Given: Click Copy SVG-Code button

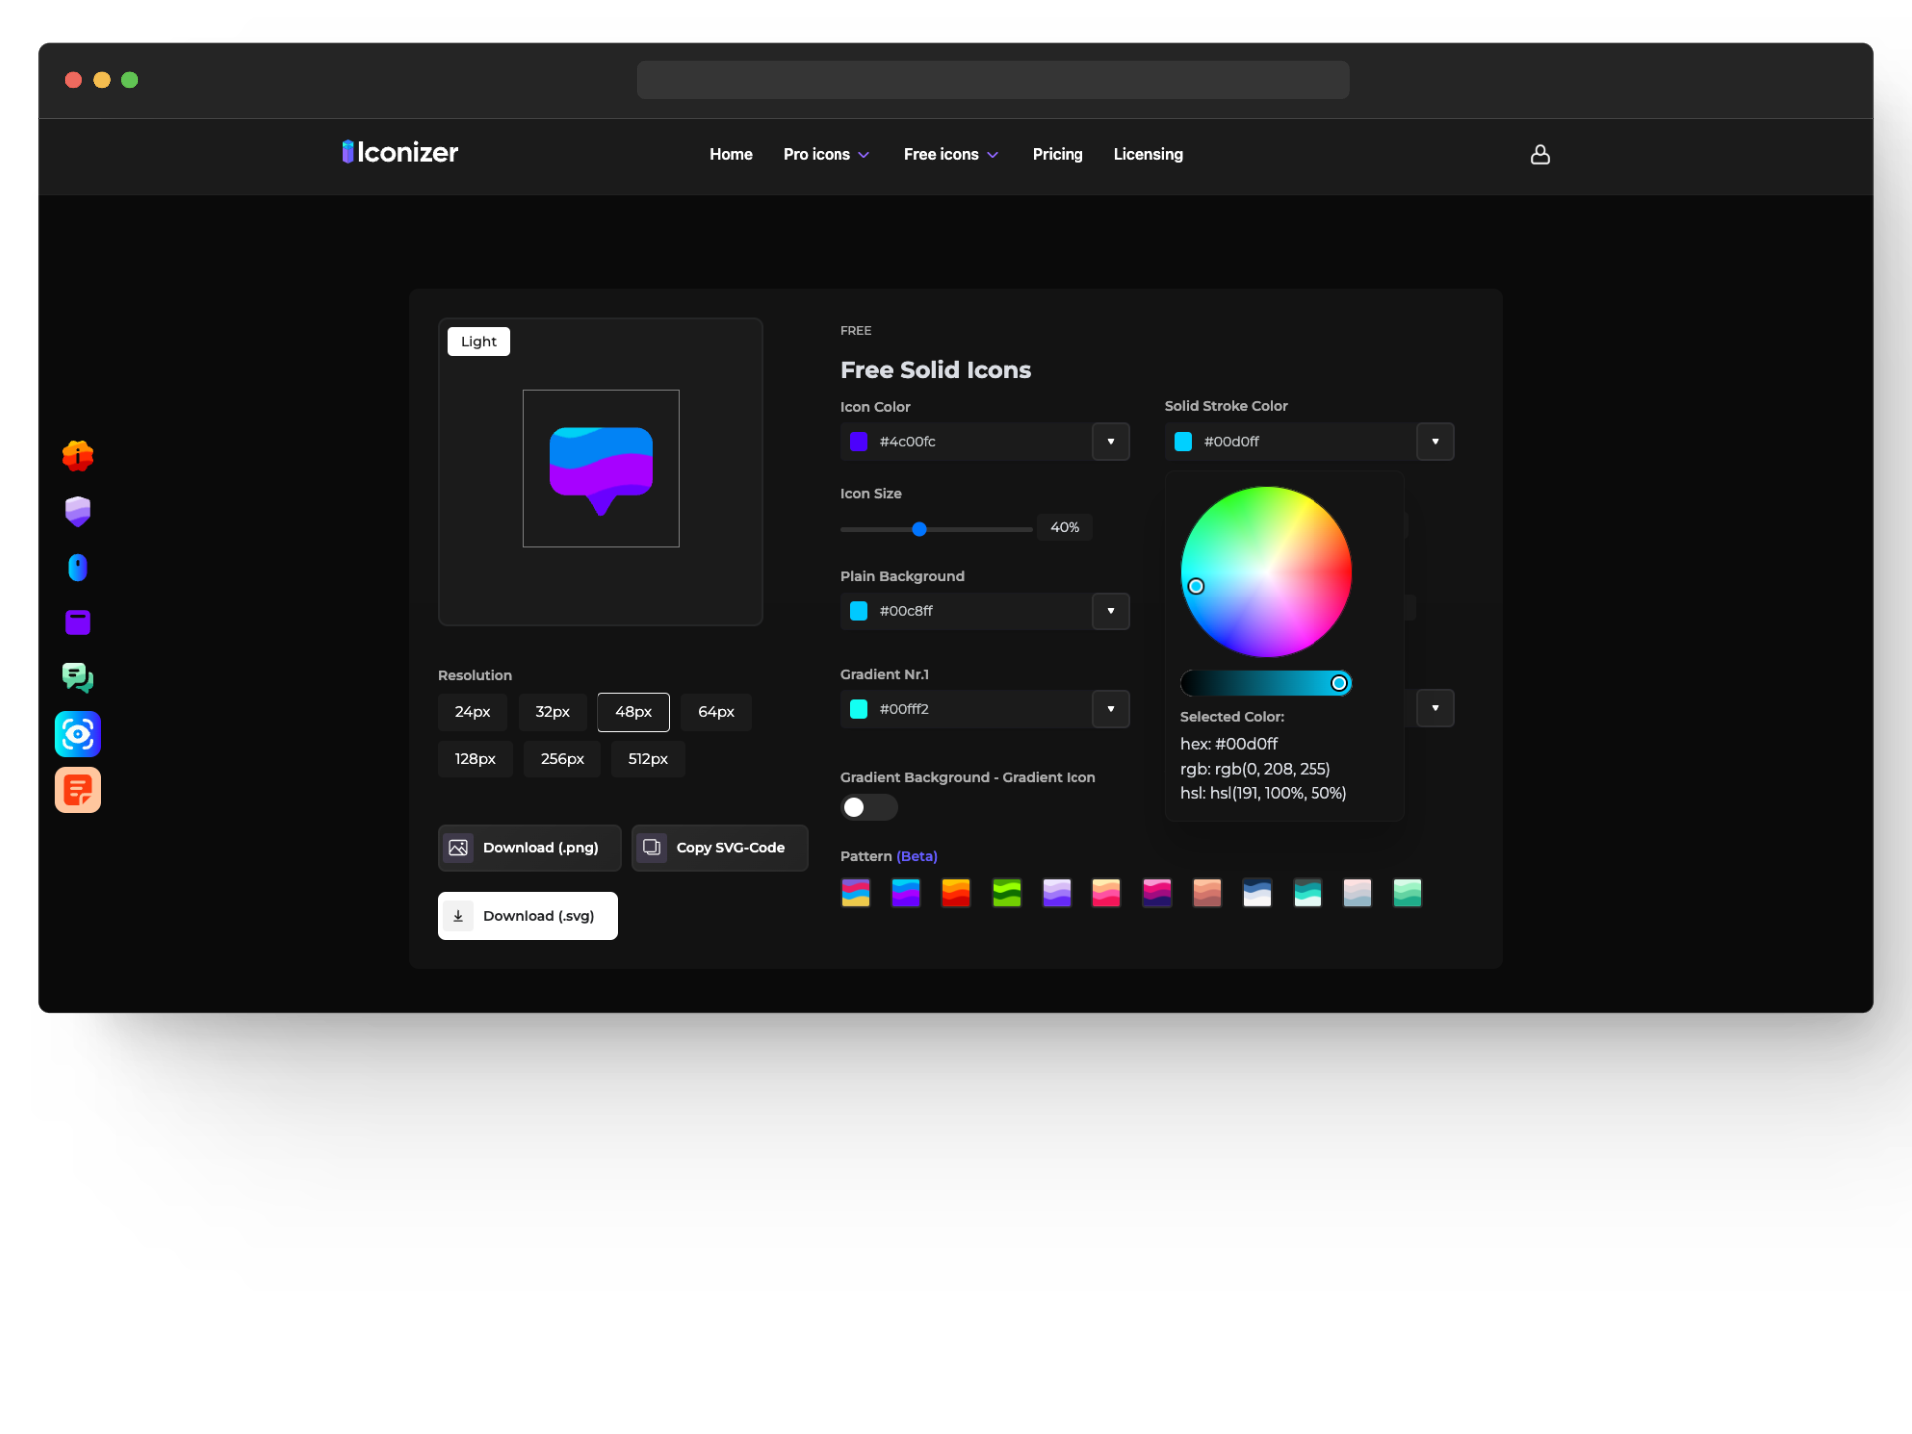Looking at the screenshot, I should tap(719, 847).
